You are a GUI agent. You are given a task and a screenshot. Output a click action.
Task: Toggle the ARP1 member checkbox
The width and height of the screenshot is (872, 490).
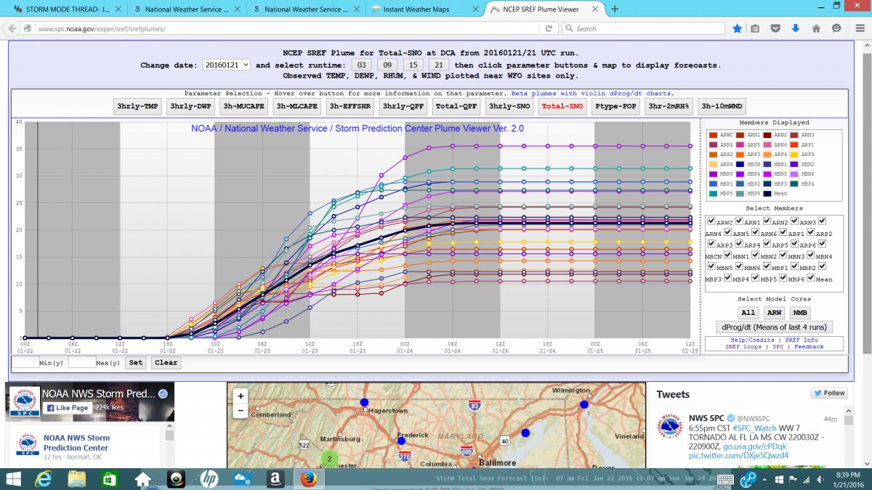click(x=783, y=232)
